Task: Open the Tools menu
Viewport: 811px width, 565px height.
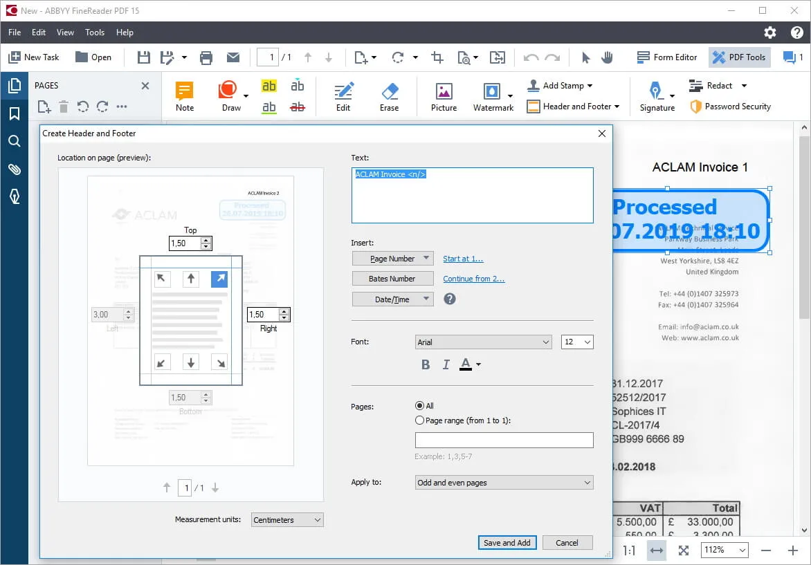Action: (x=95, y=33)
